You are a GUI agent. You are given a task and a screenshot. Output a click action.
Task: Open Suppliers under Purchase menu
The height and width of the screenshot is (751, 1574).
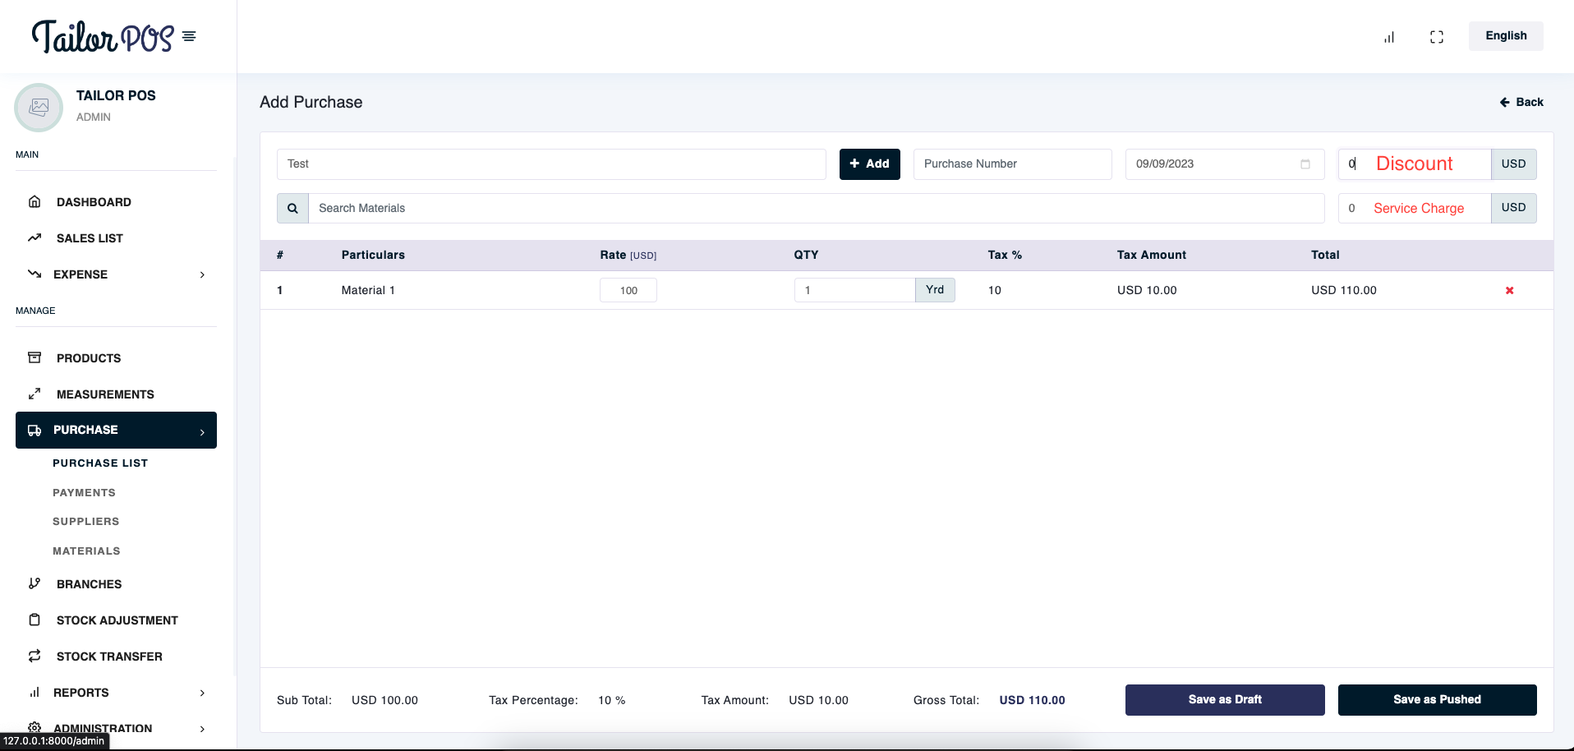point(86,522)
